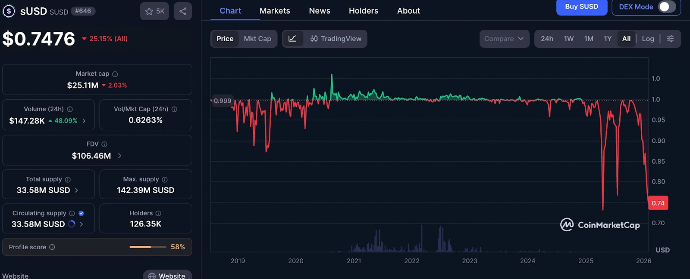Open the Holders tab

pos(364,11)
